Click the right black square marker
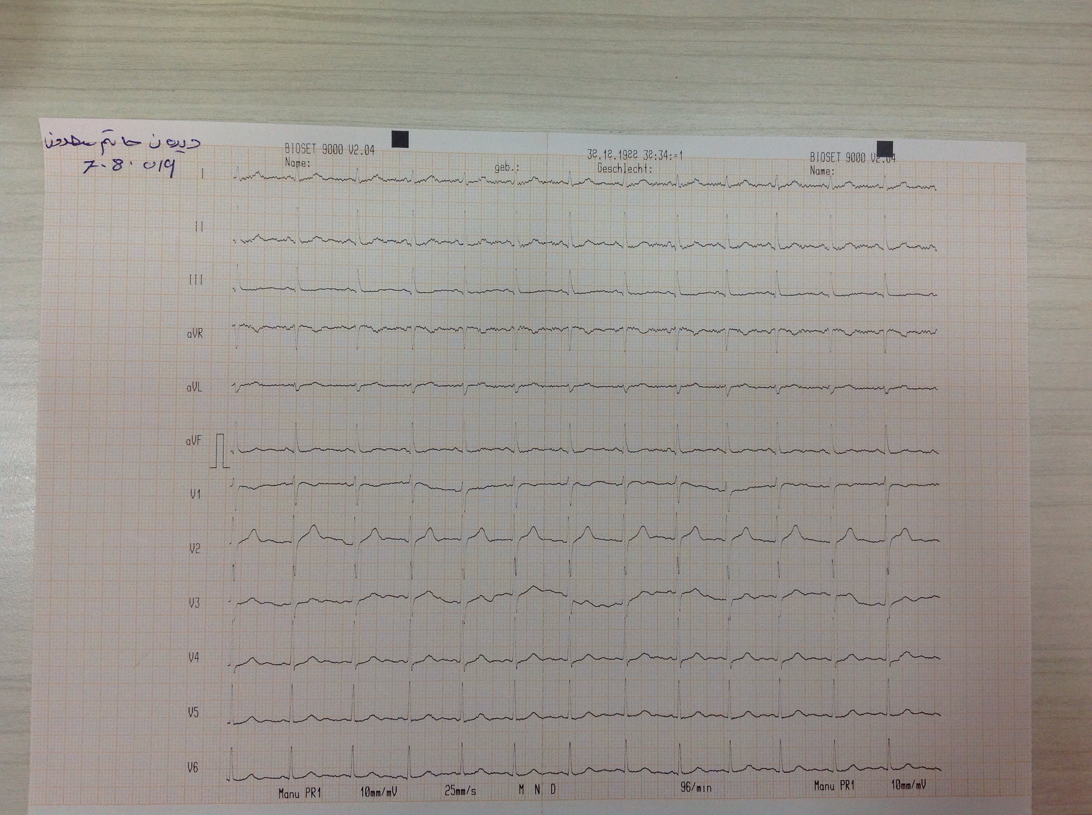The width and height of the screenshot is (1092, 815). 885,149
